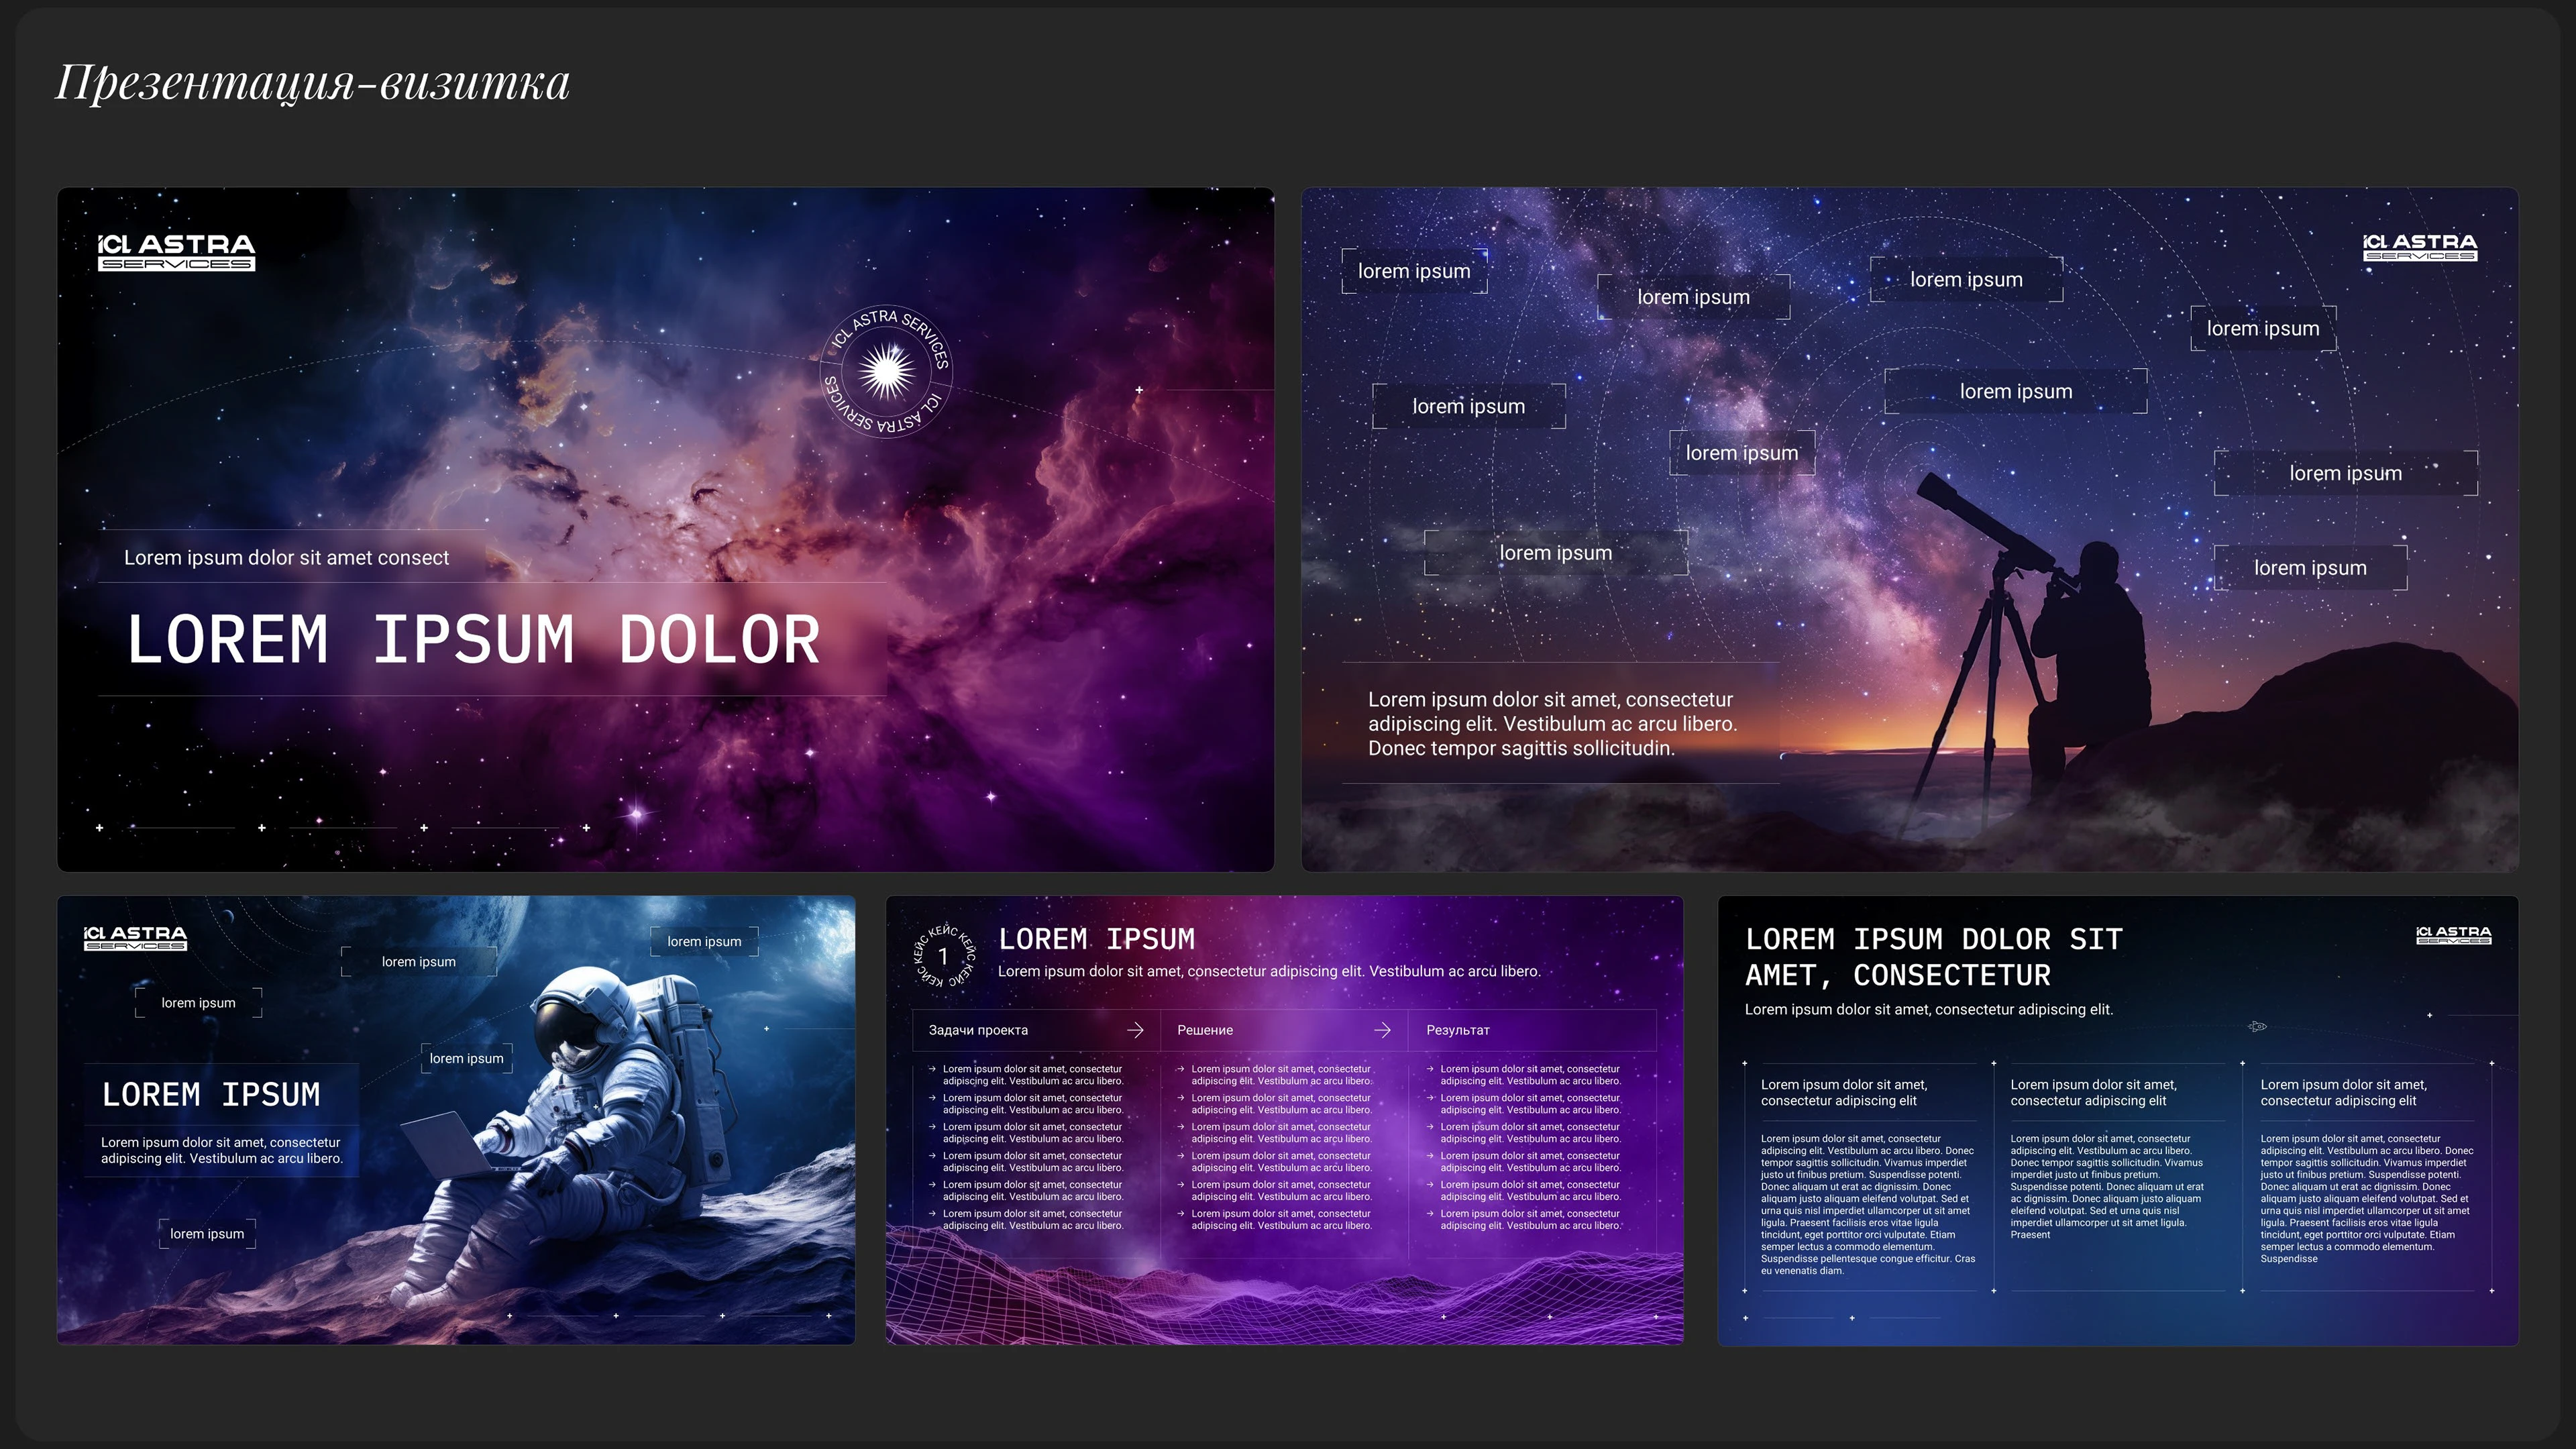Click the Решение column header
The image size is (2576, 1449).
tap(1284, 1030)
